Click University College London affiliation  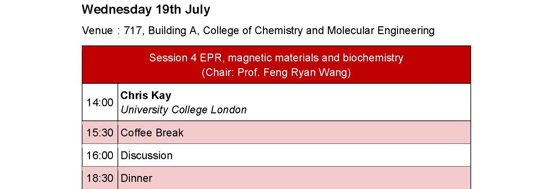183,110
